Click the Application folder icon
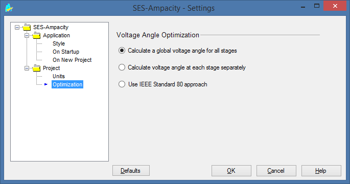350x184 pixels. click(x=36, y=35)
